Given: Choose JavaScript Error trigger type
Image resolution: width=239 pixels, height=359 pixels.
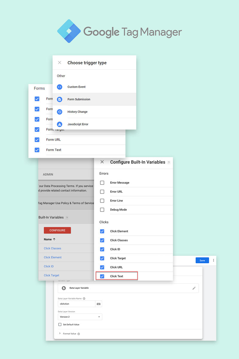Looking at the screenshot, I should [x=94, y=124].
